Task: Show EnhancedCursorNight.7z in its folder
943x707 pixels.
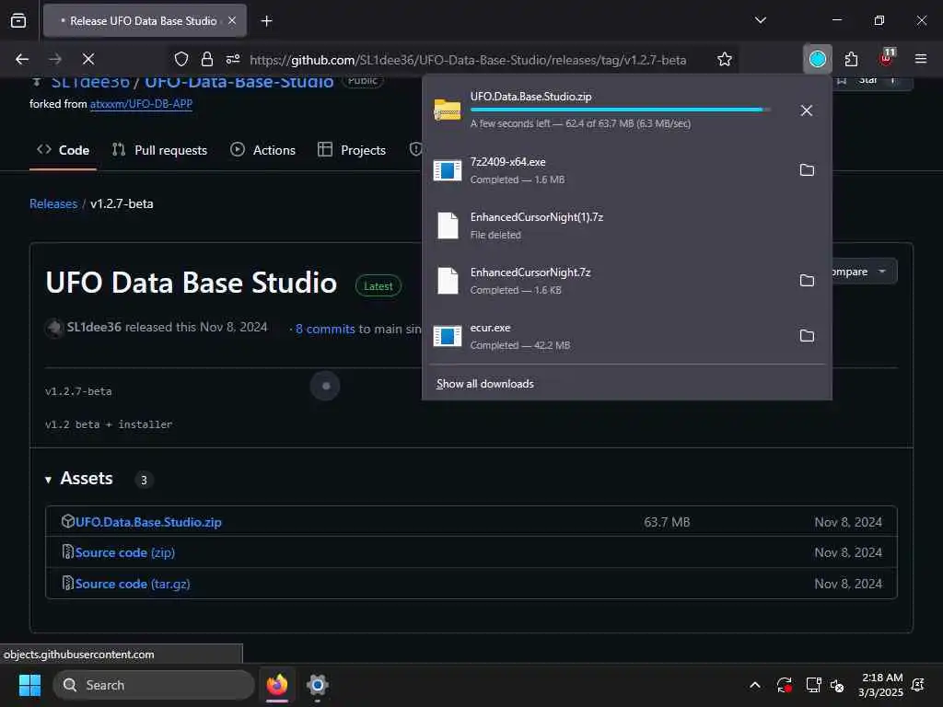Action: coord(807,281)
